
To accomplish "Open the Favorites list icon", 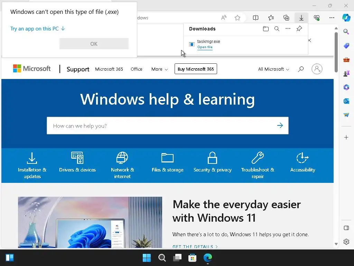I will coord(271,18).
